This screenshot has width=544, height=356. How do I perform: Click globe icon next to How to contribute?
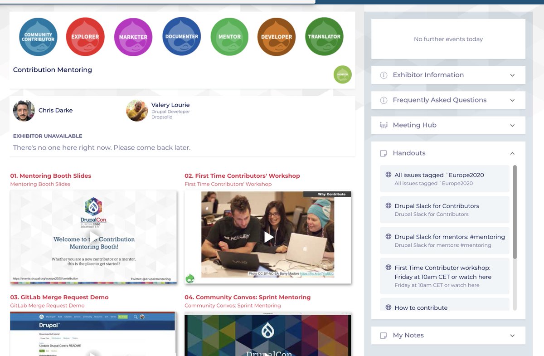[389, 307]
